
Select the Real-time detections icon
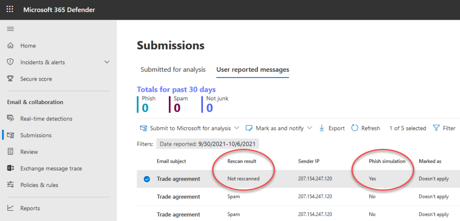[10, 119]
